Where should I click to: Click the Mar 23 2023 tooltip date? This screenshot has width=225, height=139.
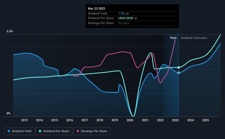pyautogui.click(x=96, y=8)
